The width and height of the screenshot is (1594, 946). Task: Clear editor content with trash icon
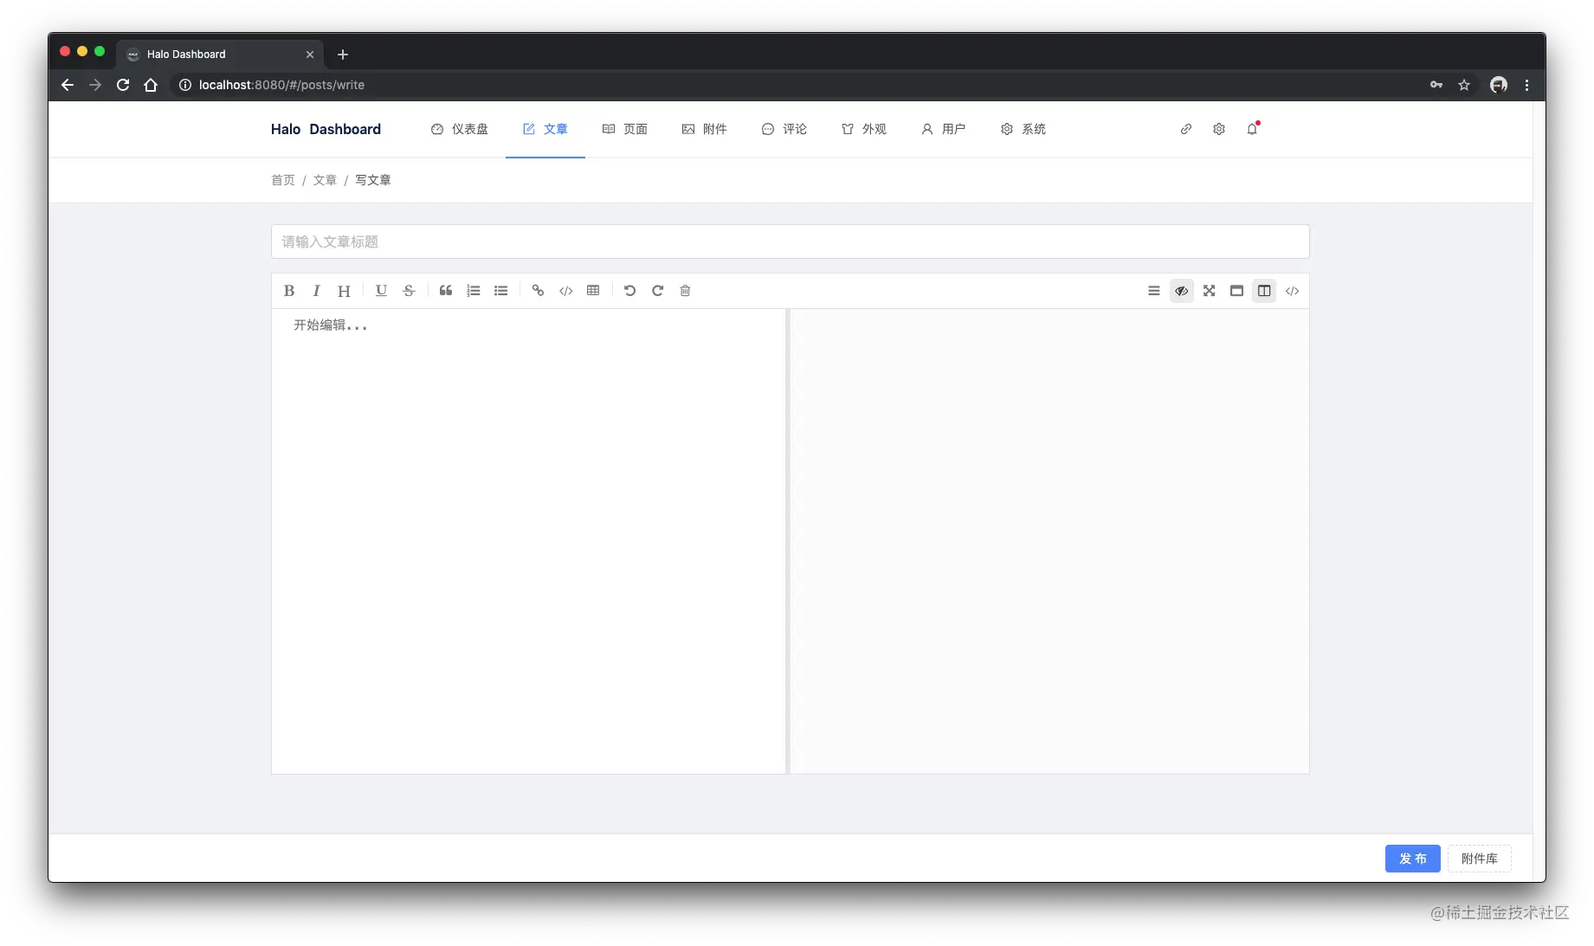[685, 291]
